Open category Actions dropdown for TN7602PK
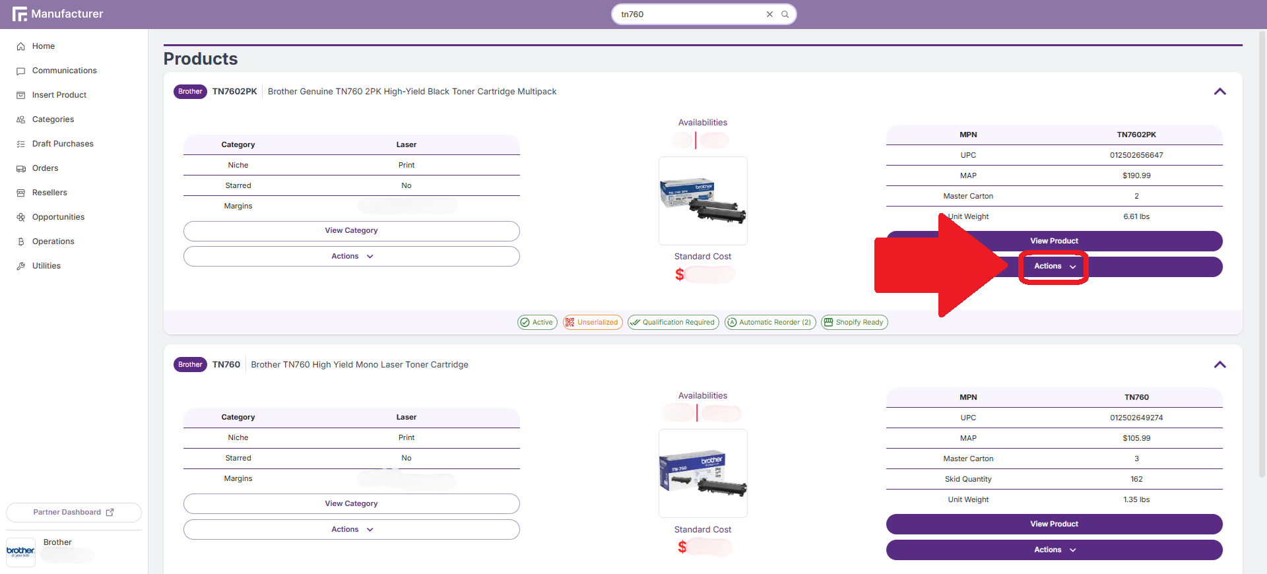This screenshot has height=574, width=1267. 352,257
